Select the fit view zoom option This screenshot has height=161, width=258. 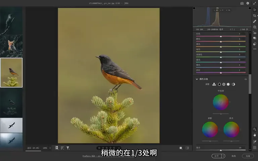[x=33, y=148]
